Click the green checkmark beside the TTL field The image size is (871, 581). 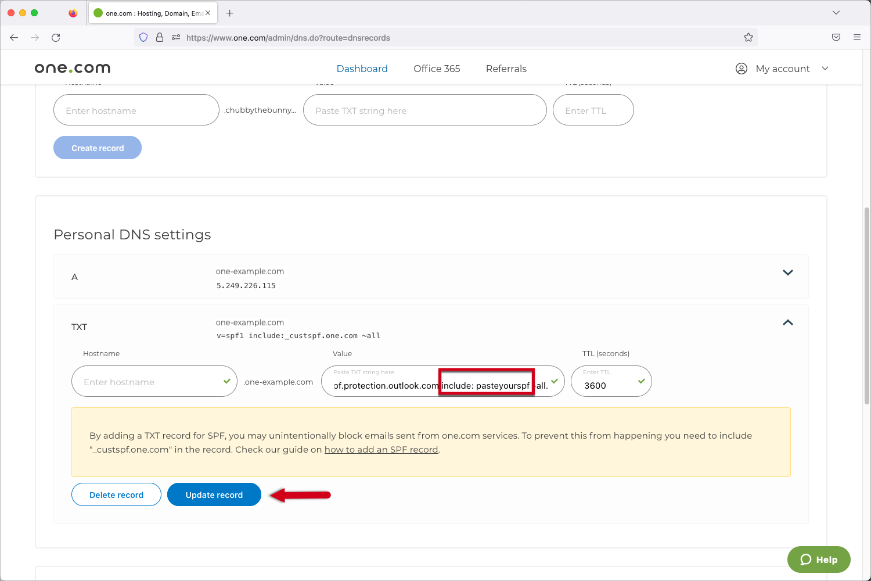641,381
